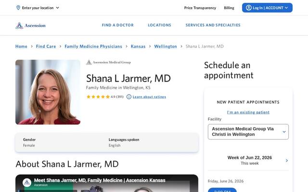Viewport: 308px width, 192px height.
Task: Open the LOCATIONS menu
Action: [x=159, y=25]
